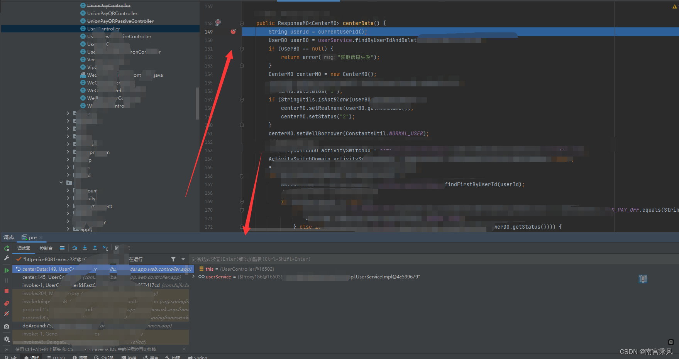Open the Git tool window

click(x=10, y=357)
